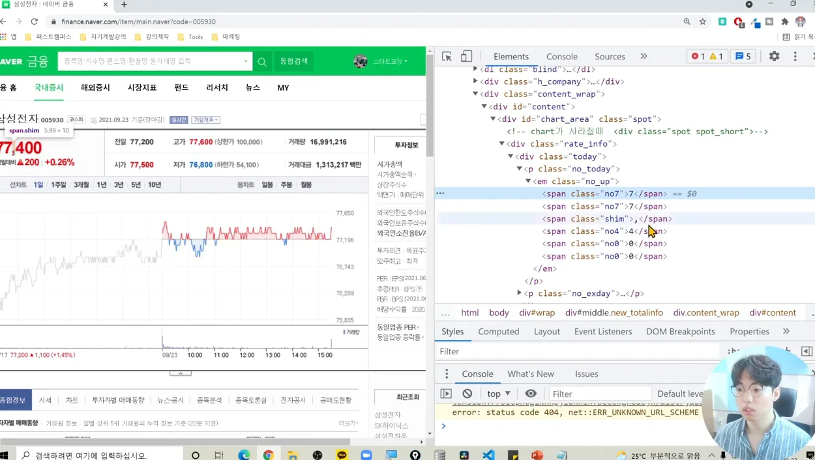This screenshot has height=460, width=815.
Task: Open the Issues drawer tab
Action: [586, 374]
